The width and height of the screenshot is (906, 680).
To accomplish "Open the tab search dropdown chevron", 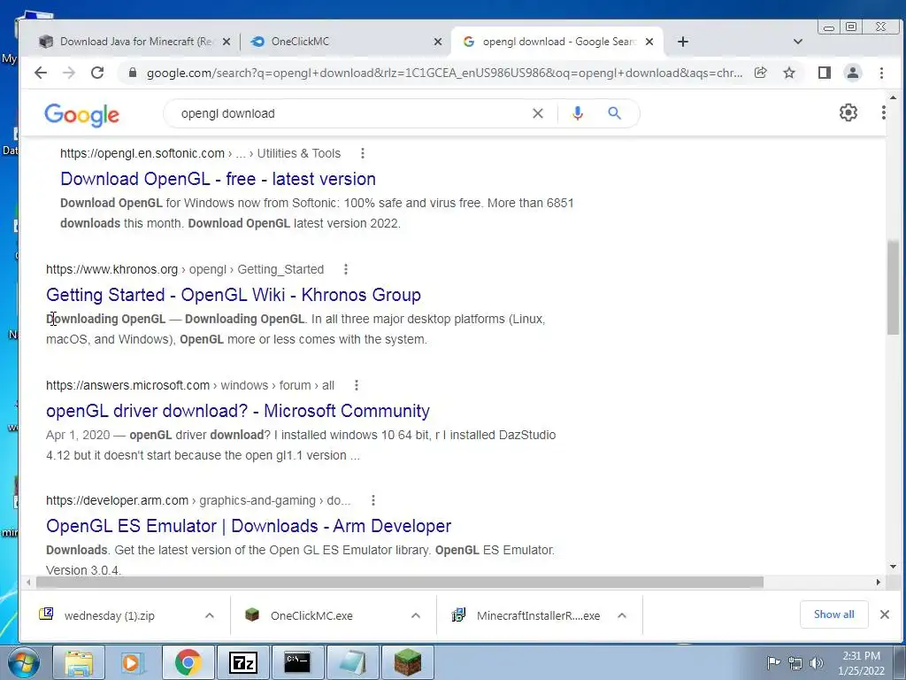I will tap(798, 42).
